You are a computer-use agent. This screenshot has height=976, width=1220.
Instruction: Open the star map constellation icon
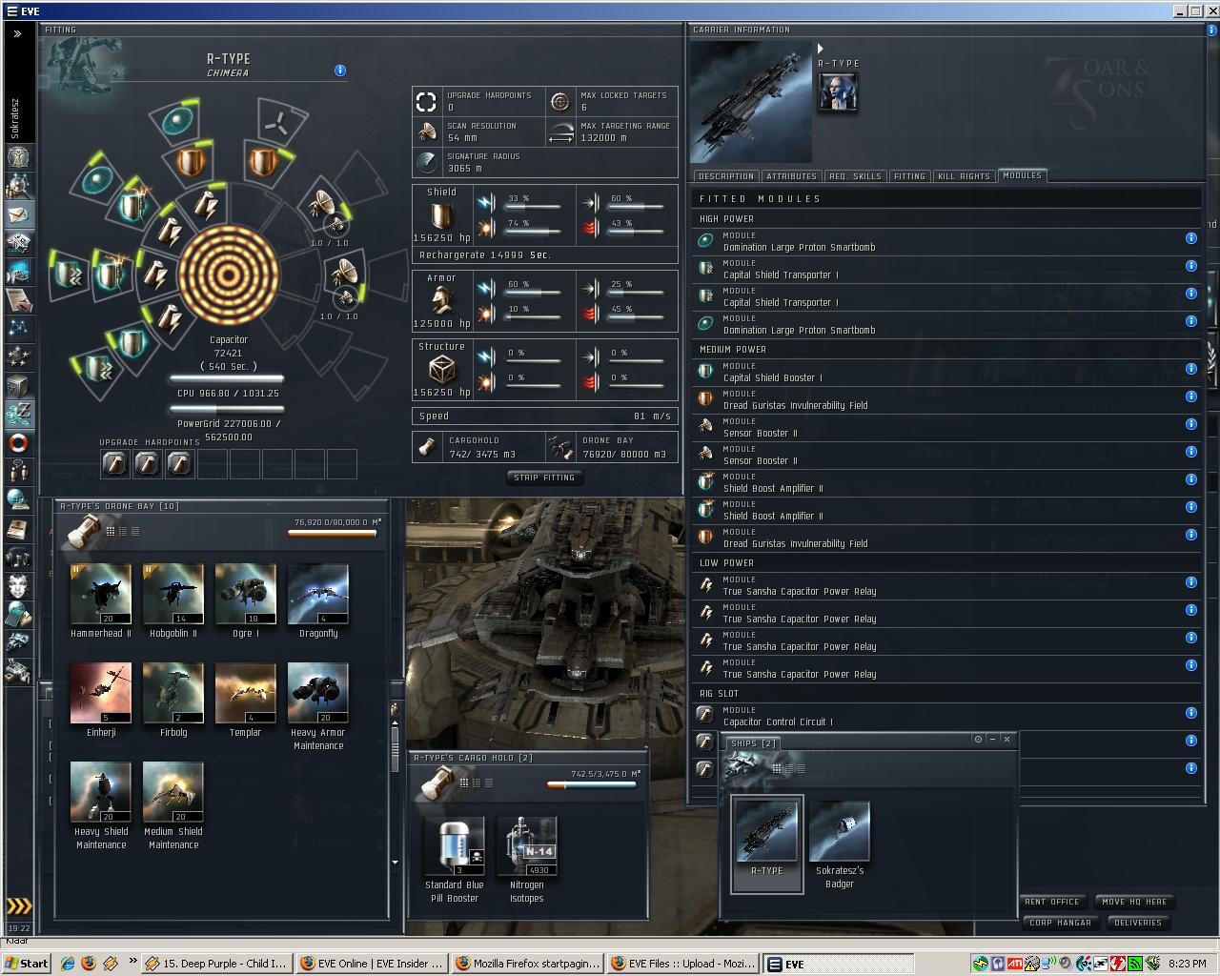point(18,329)
